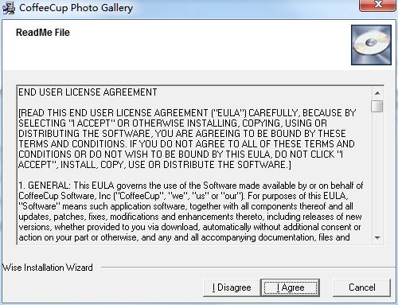
Task: Click the line starting with 'TERMS AND CONDITIONS'
Action: pyautogui.click(x=186, y=144)
